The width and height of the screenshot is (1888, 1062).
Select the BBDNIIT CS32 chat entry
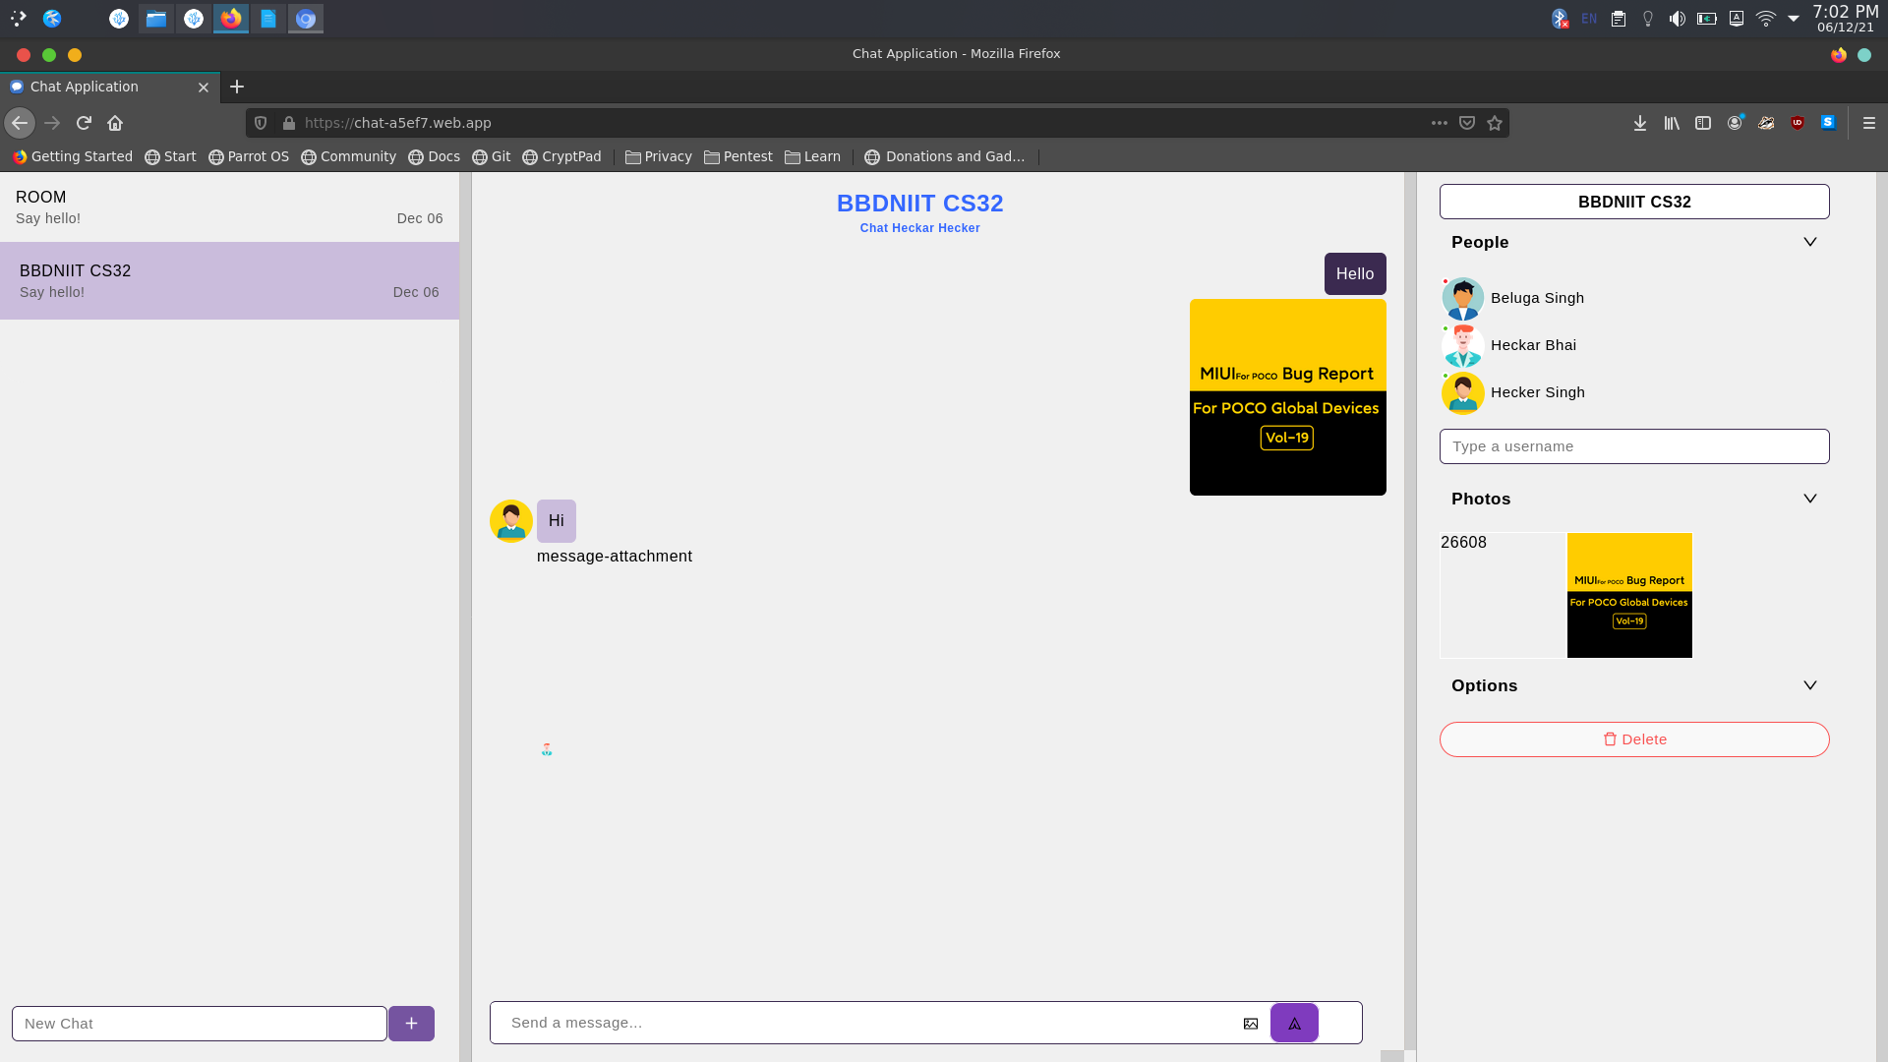(229, 280)
